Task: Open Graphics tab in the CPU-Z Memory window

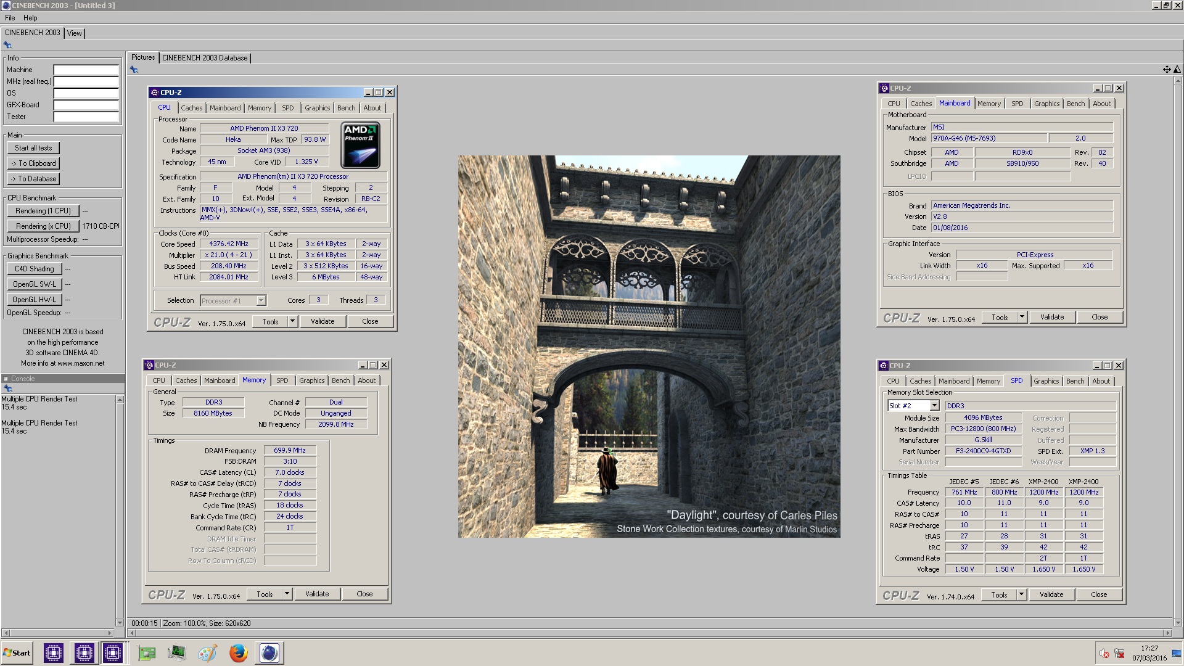Action: [x=311, y=380]
